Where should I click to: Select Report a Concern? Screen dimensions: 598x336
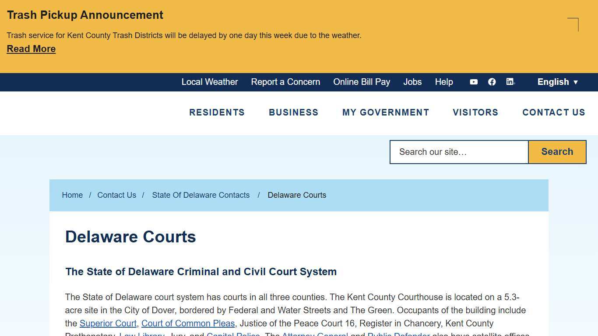click(285, 82)
